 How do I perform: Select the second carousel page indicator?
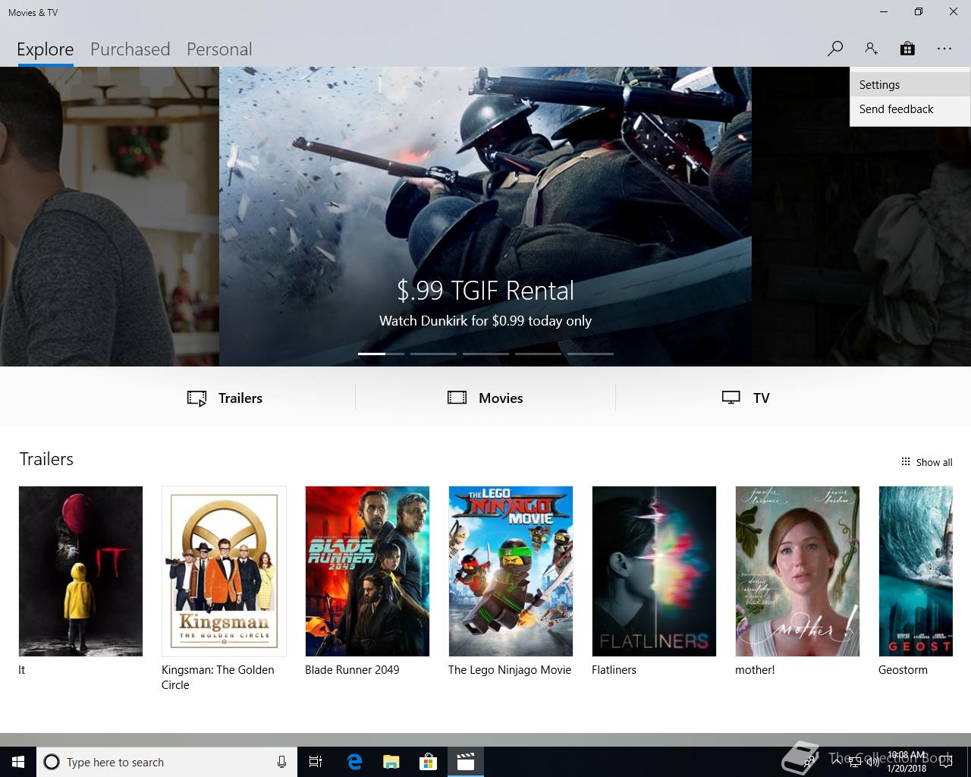click(x=433, y=354)
